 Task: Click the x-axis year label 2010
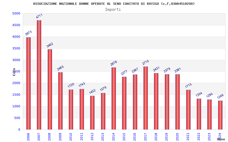click(71, 137)
